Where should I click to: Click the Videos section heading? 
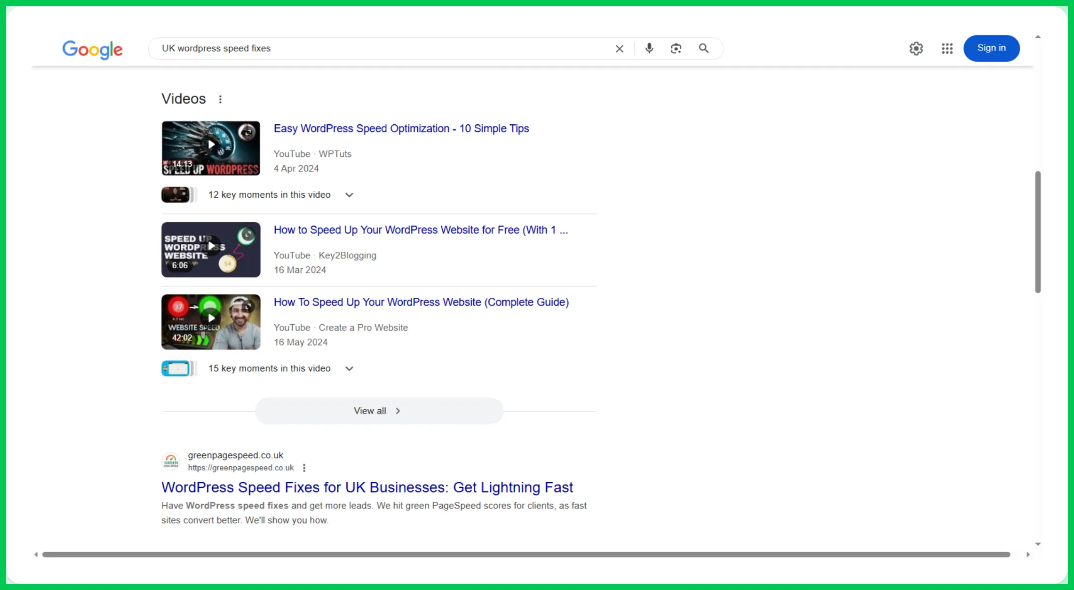(183, 99)
